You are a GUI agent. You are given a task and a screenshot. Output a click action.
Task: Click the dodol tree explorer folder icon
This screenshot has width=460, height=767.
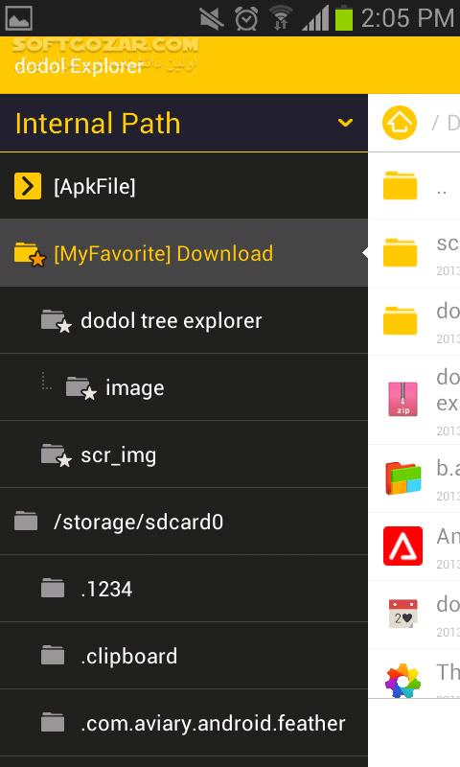57,321
